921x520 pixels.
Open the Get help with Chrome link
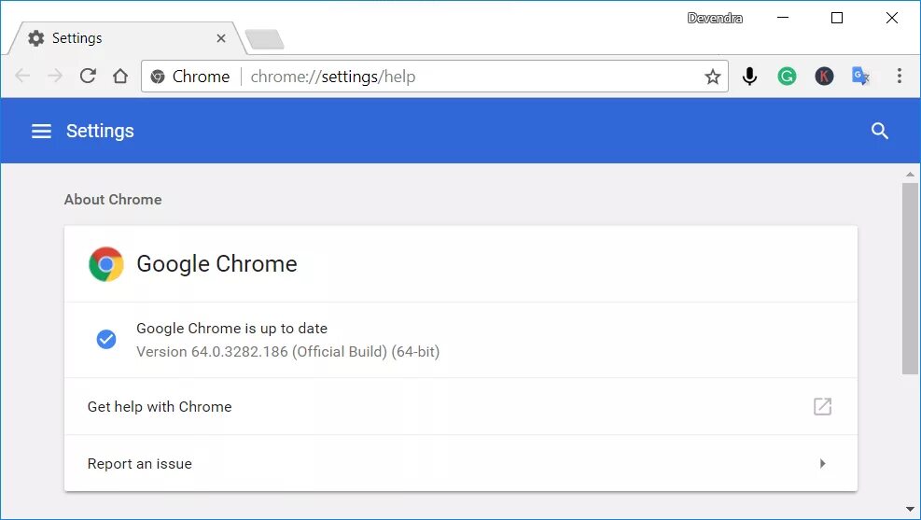[160, 407]
